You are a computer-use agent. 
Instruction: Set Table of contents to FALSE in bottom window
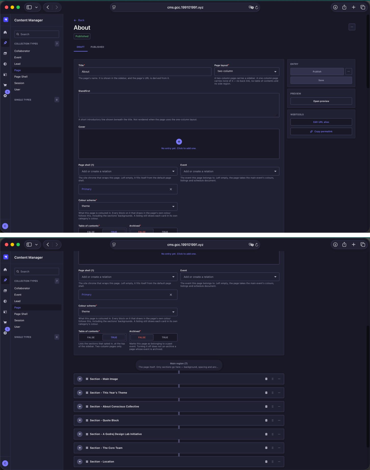(x=91, y=337)
